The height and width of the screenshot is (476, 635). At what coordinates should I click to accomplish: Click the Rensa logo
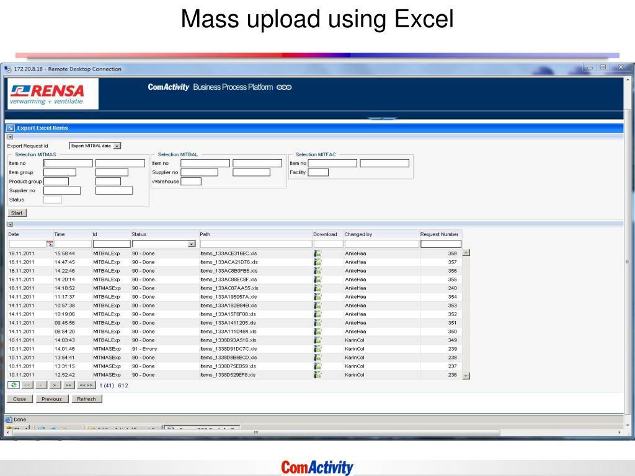[53, 94]
